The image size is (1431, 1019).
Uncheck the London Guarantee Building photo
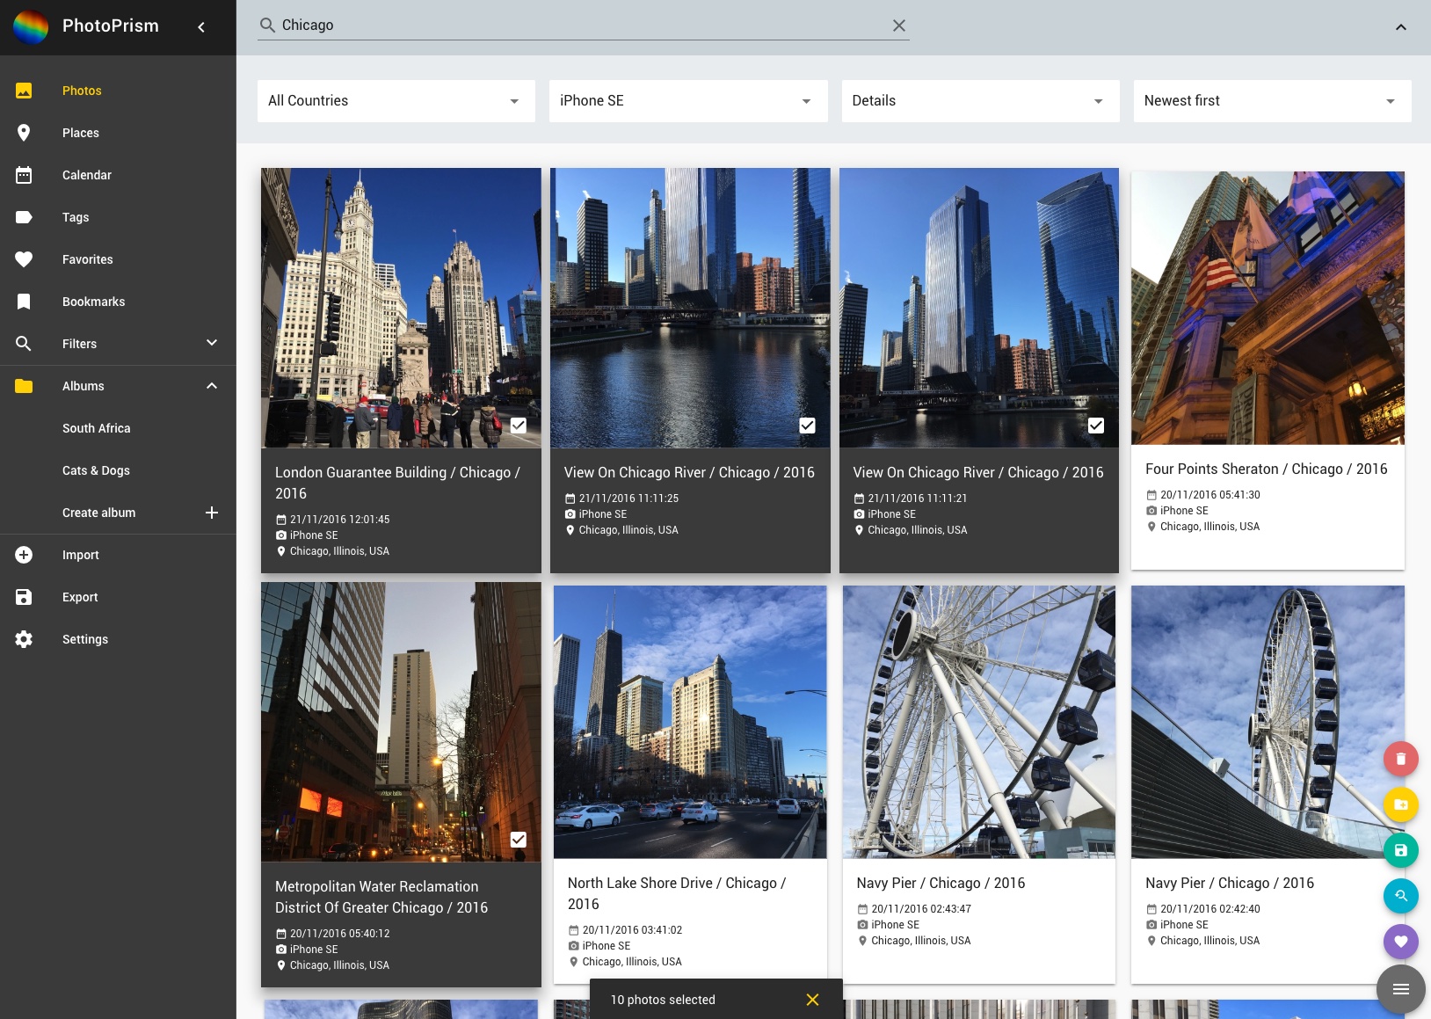coord(519,426)
